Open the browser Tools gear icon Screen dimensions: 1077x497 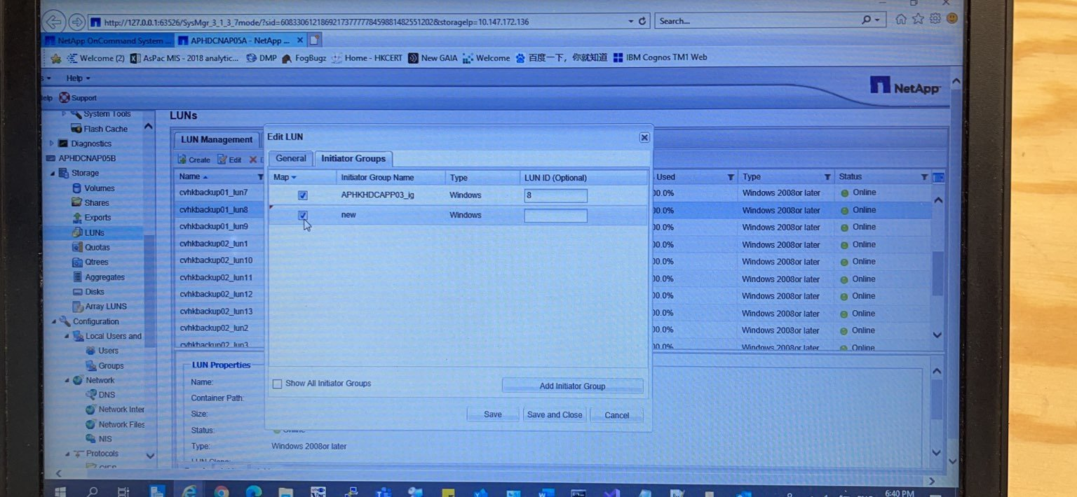935,19
